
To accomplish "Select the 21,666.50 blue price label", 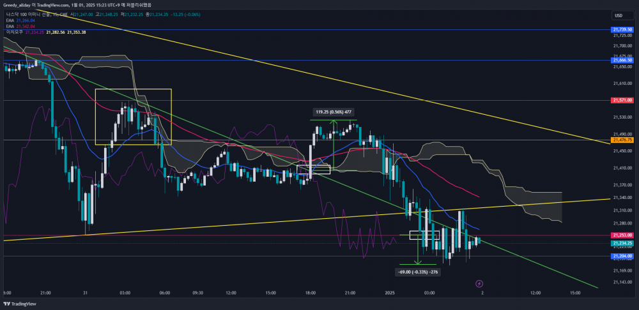I will pos(621,60).
